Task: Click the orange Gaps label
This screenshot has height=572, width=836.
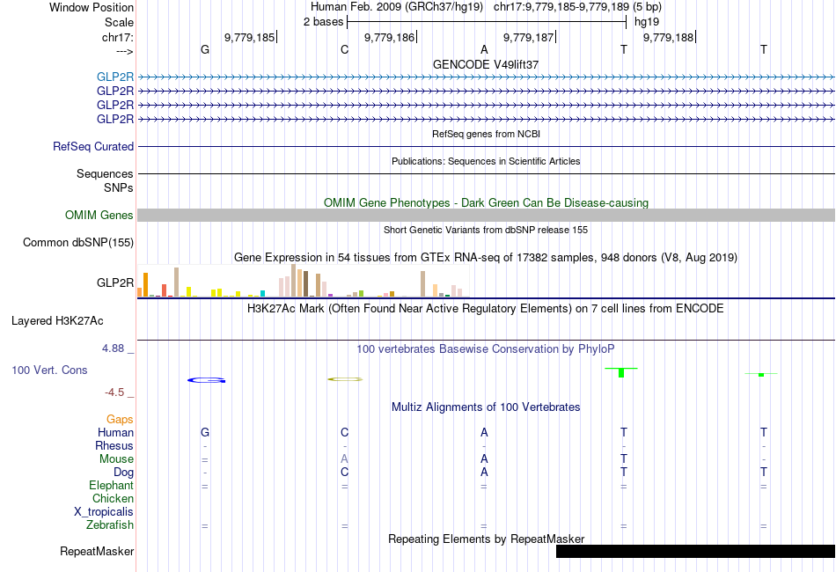Action: pyautogui.click(x=120, y=420)
